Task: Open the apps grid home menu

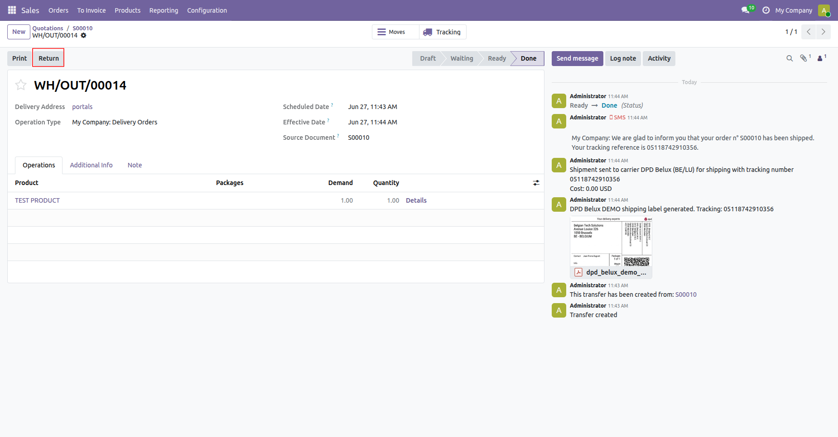Action: pos(12,10)
